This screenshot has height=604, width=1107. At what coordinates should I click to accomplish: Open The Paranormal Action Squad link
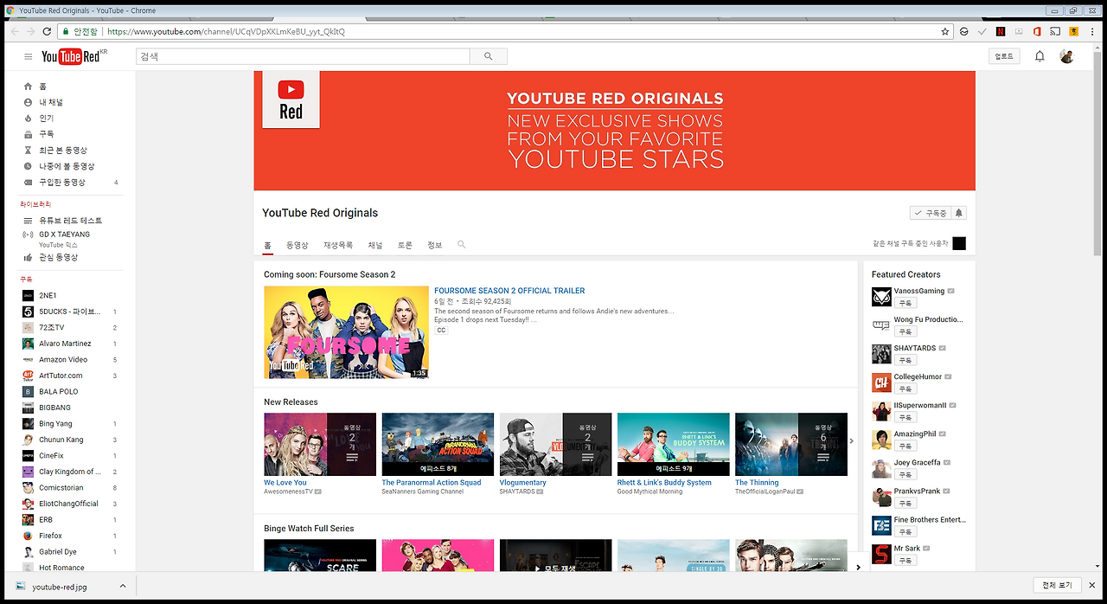(432, 483)
